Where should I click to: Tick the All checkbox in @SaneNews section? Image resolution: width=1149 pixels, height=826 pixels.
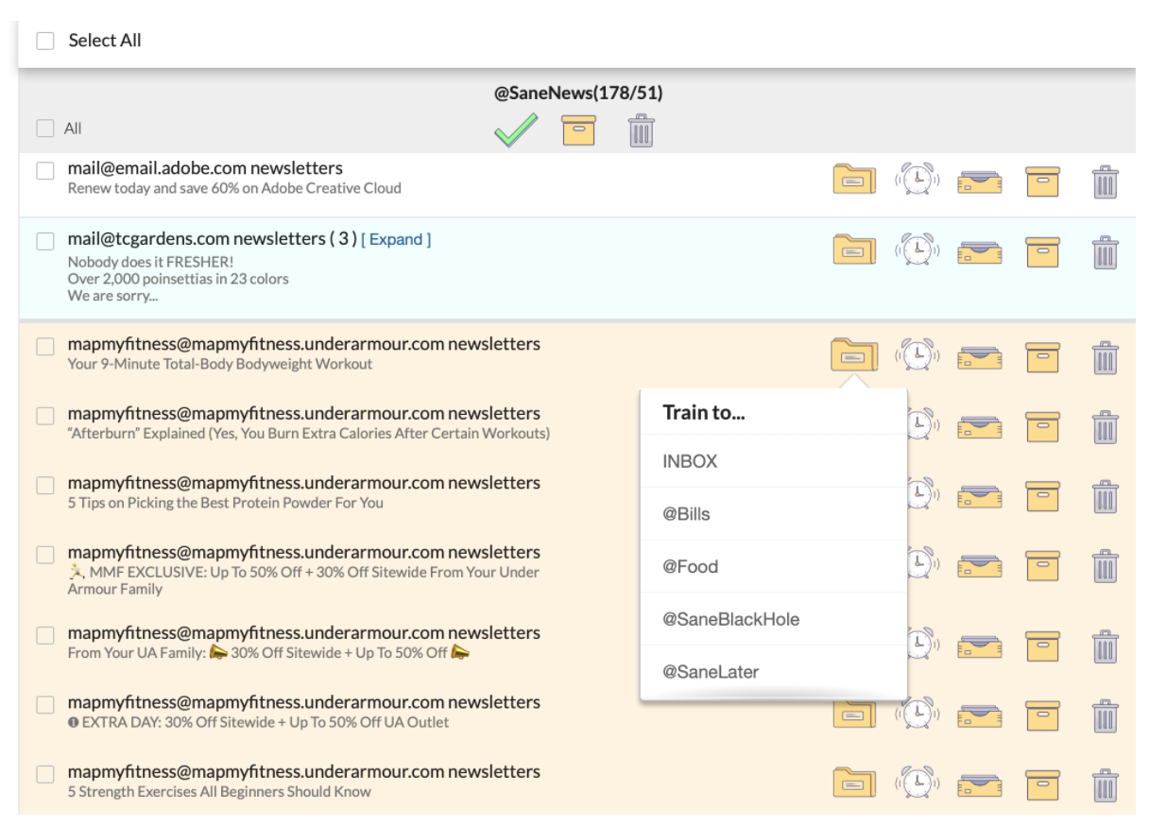point(45,129)
